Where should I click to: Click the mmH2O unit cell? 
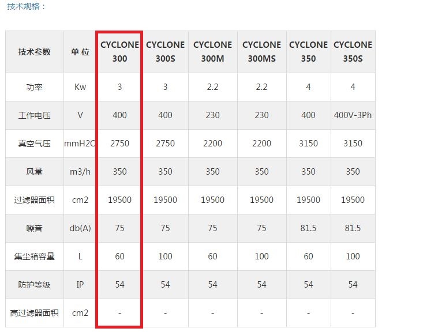point(80,144)
